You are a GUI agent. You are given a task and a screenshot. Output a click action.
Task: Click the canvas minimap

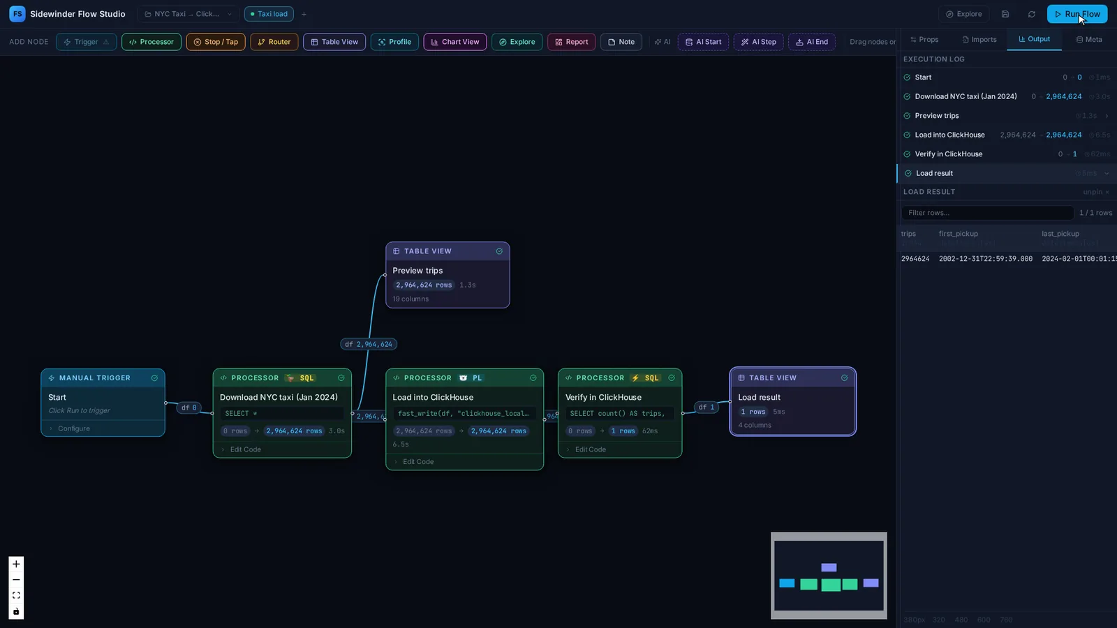(x=829, y=576)
